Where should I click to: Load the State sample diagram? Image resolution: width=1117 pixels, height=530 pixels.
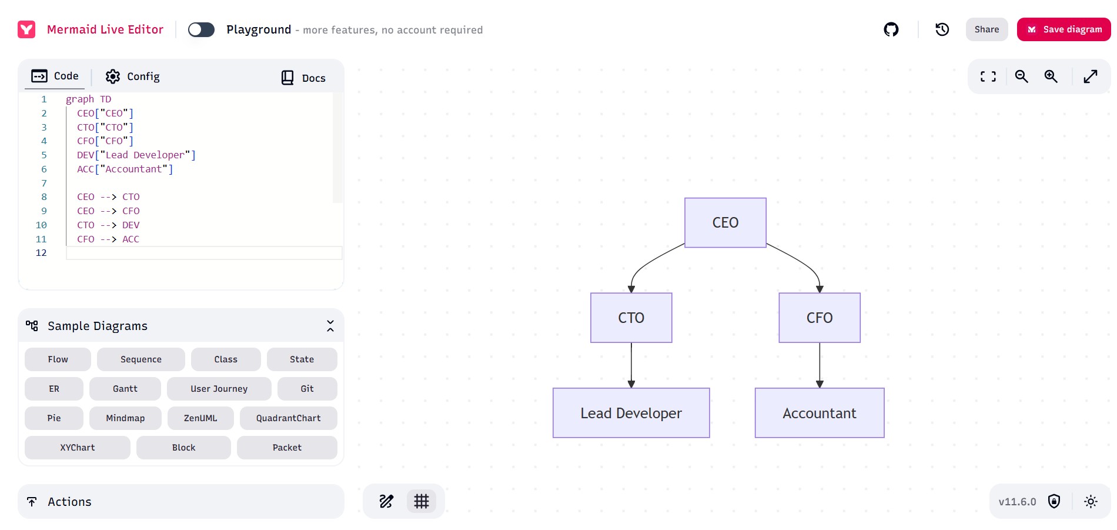point(302,359)
